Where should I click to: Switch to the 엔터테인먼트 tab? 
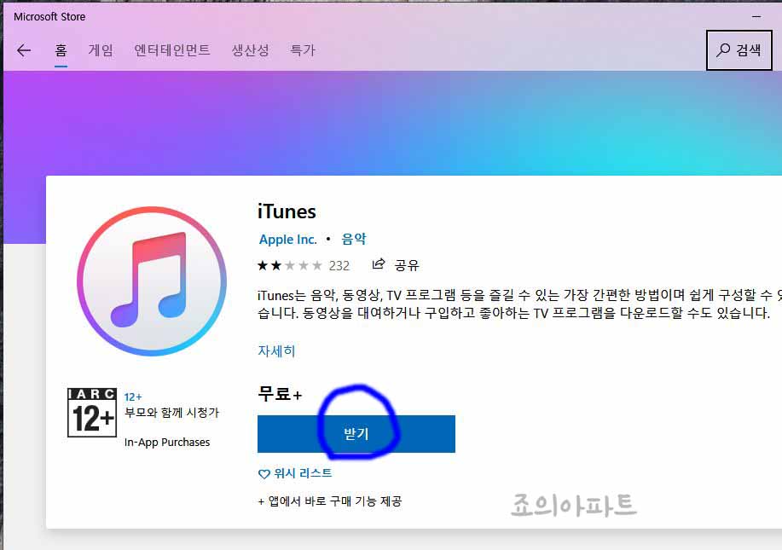(x=172, y=49)
